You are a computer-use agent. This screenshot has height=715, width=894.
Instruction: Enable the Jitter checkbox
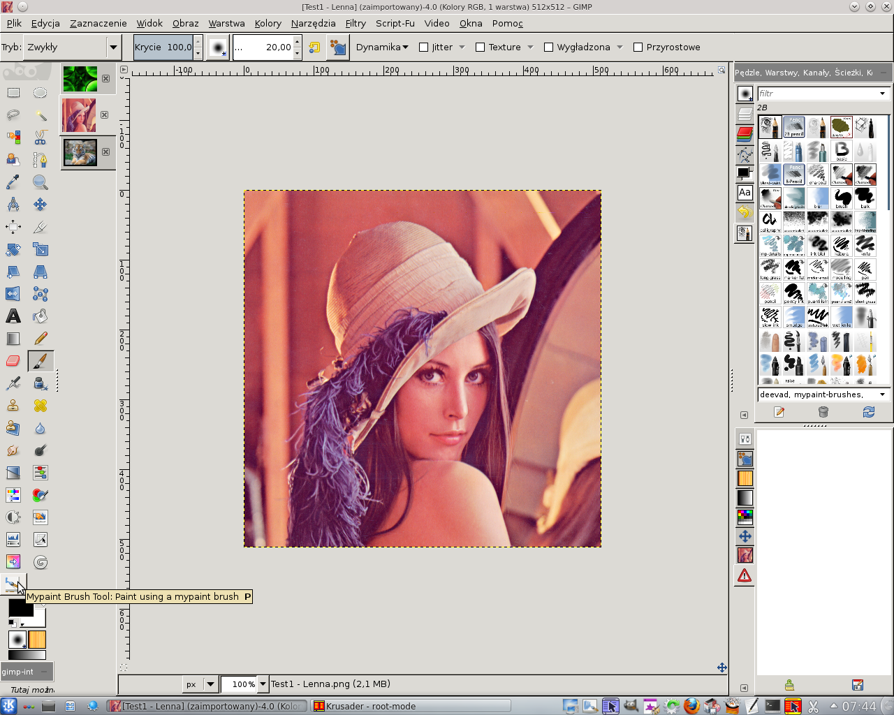423,47
